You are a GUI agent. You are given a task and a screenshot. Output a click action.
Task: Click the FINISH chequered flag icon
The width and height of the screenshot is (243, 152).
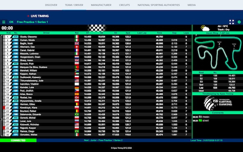(200, 117)
